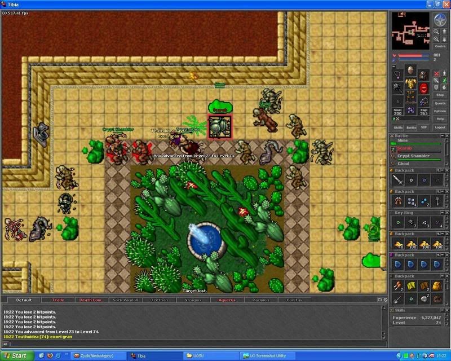Toggle the VIP list button
Image resolution: width=451 pixels, height=361 pixels.
click(x=423, y=127)
